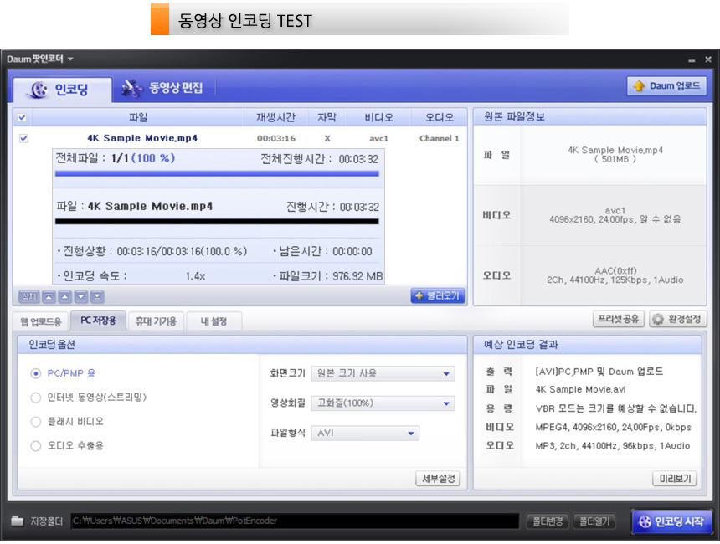Open the 영상화질 quality dropdown
The height and width of the screenshot is (544, 720).
(383, 403)
